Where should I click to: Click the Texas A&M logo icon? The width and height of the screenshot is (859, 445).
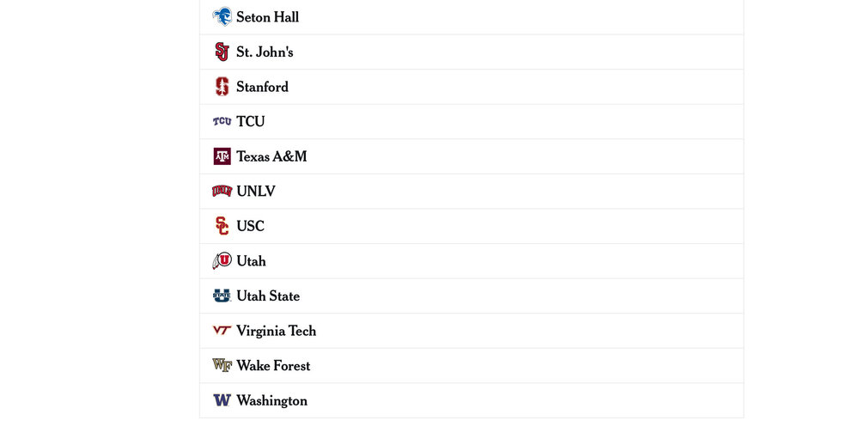[222, 156]
